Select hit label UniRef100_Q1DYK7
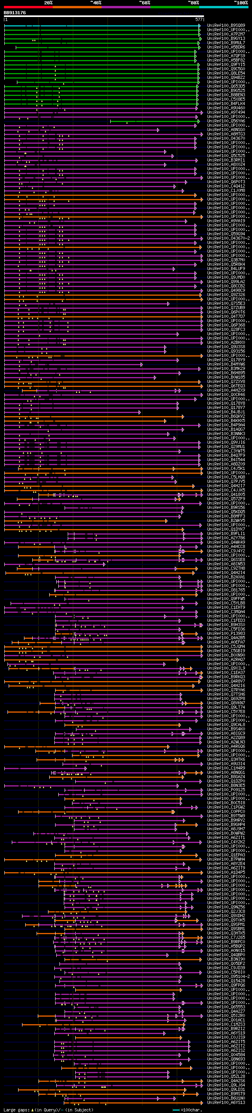The width and height of the screenshot is (252, 1113). [226, 530]
